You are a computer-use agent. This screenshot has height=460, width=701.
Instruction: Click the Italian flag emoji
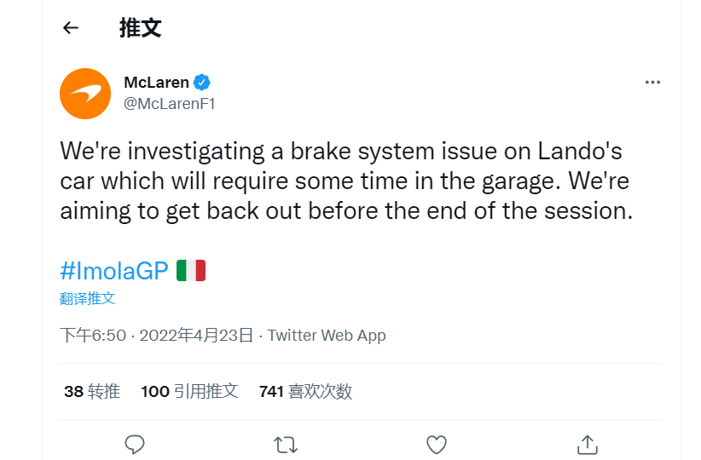[x=191, y=271]
